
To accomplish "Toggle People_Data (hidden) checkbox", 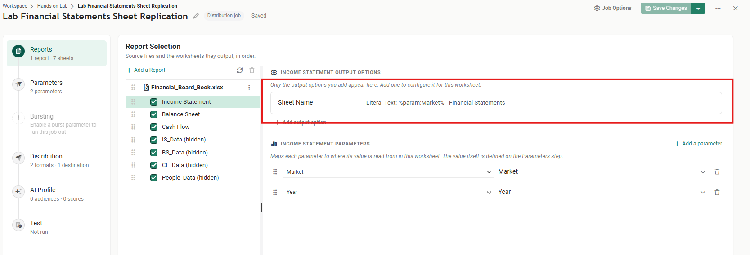I will point(154,178).
